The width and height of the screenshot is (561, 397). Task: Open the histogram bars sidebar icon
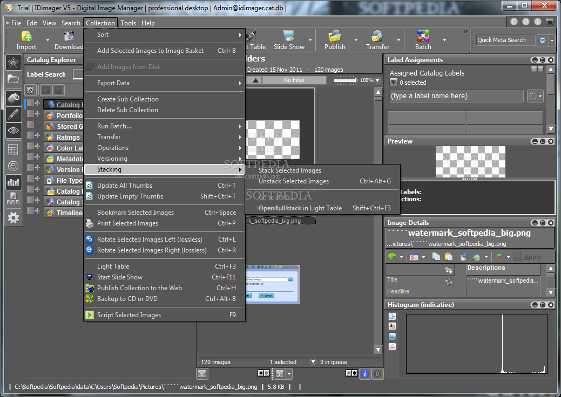(13, 183)
